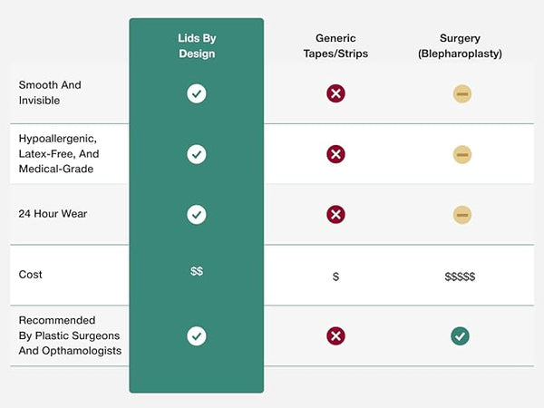Click the 24 Hour Wear row label
The height and width of the screenshot is (408, 544).
click(x=53, y=214)
